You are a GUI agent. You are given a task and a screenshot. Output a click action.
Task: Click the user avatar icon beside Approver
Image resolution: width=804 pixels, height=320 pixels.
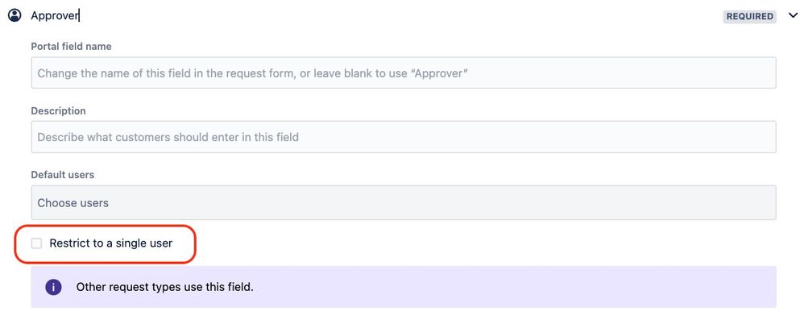pos(15,15)
